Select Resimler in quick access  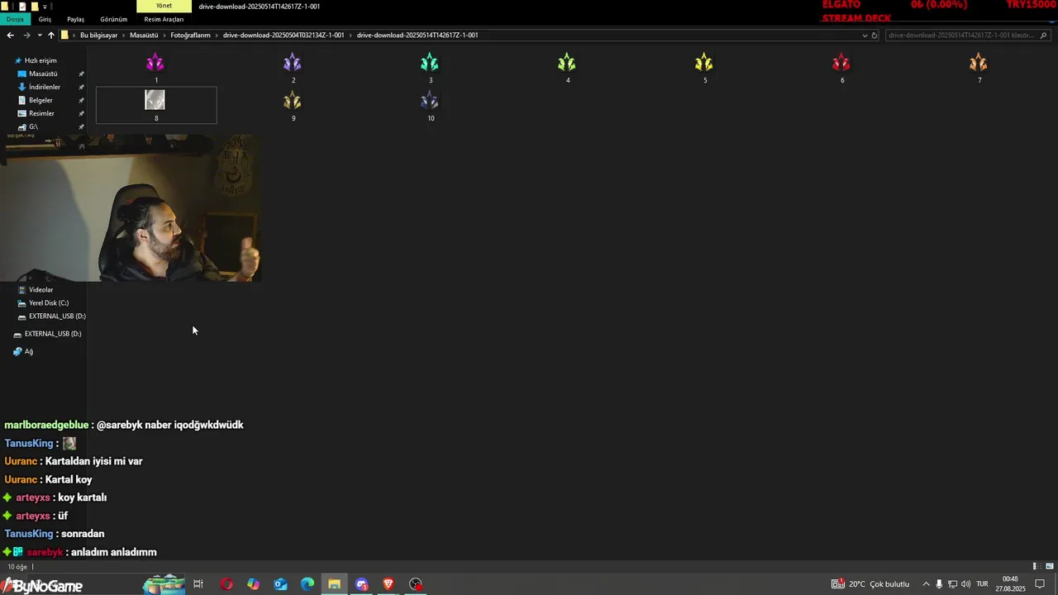click(x=41, y=113)
